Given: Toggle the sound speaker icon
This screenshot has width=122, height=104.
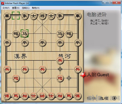Looking at the screenshot, I should (x=114, y=98).
